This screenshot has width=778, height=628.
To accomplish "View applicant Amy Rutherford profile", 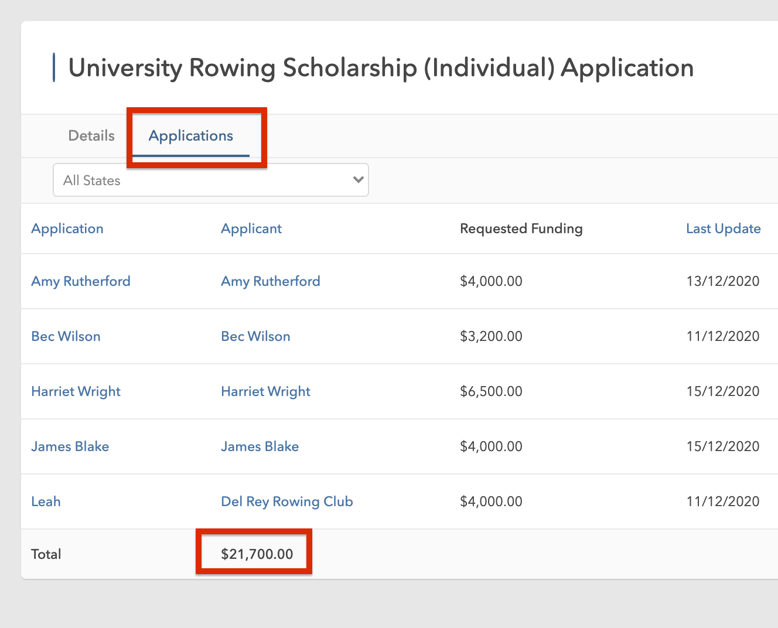I will pyautogui.click(x=271, y=281).
